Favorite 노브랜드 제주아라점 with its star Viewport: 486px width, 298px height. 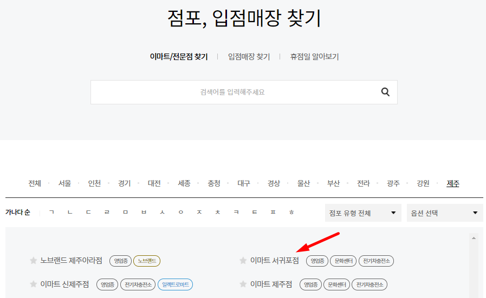coord(33,261)
